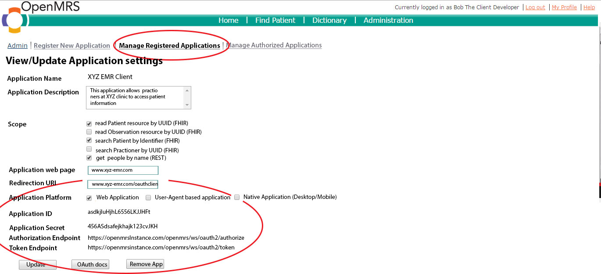Uncheck get people by name (REST)
The image size is (601, 274).
point(89,158)
